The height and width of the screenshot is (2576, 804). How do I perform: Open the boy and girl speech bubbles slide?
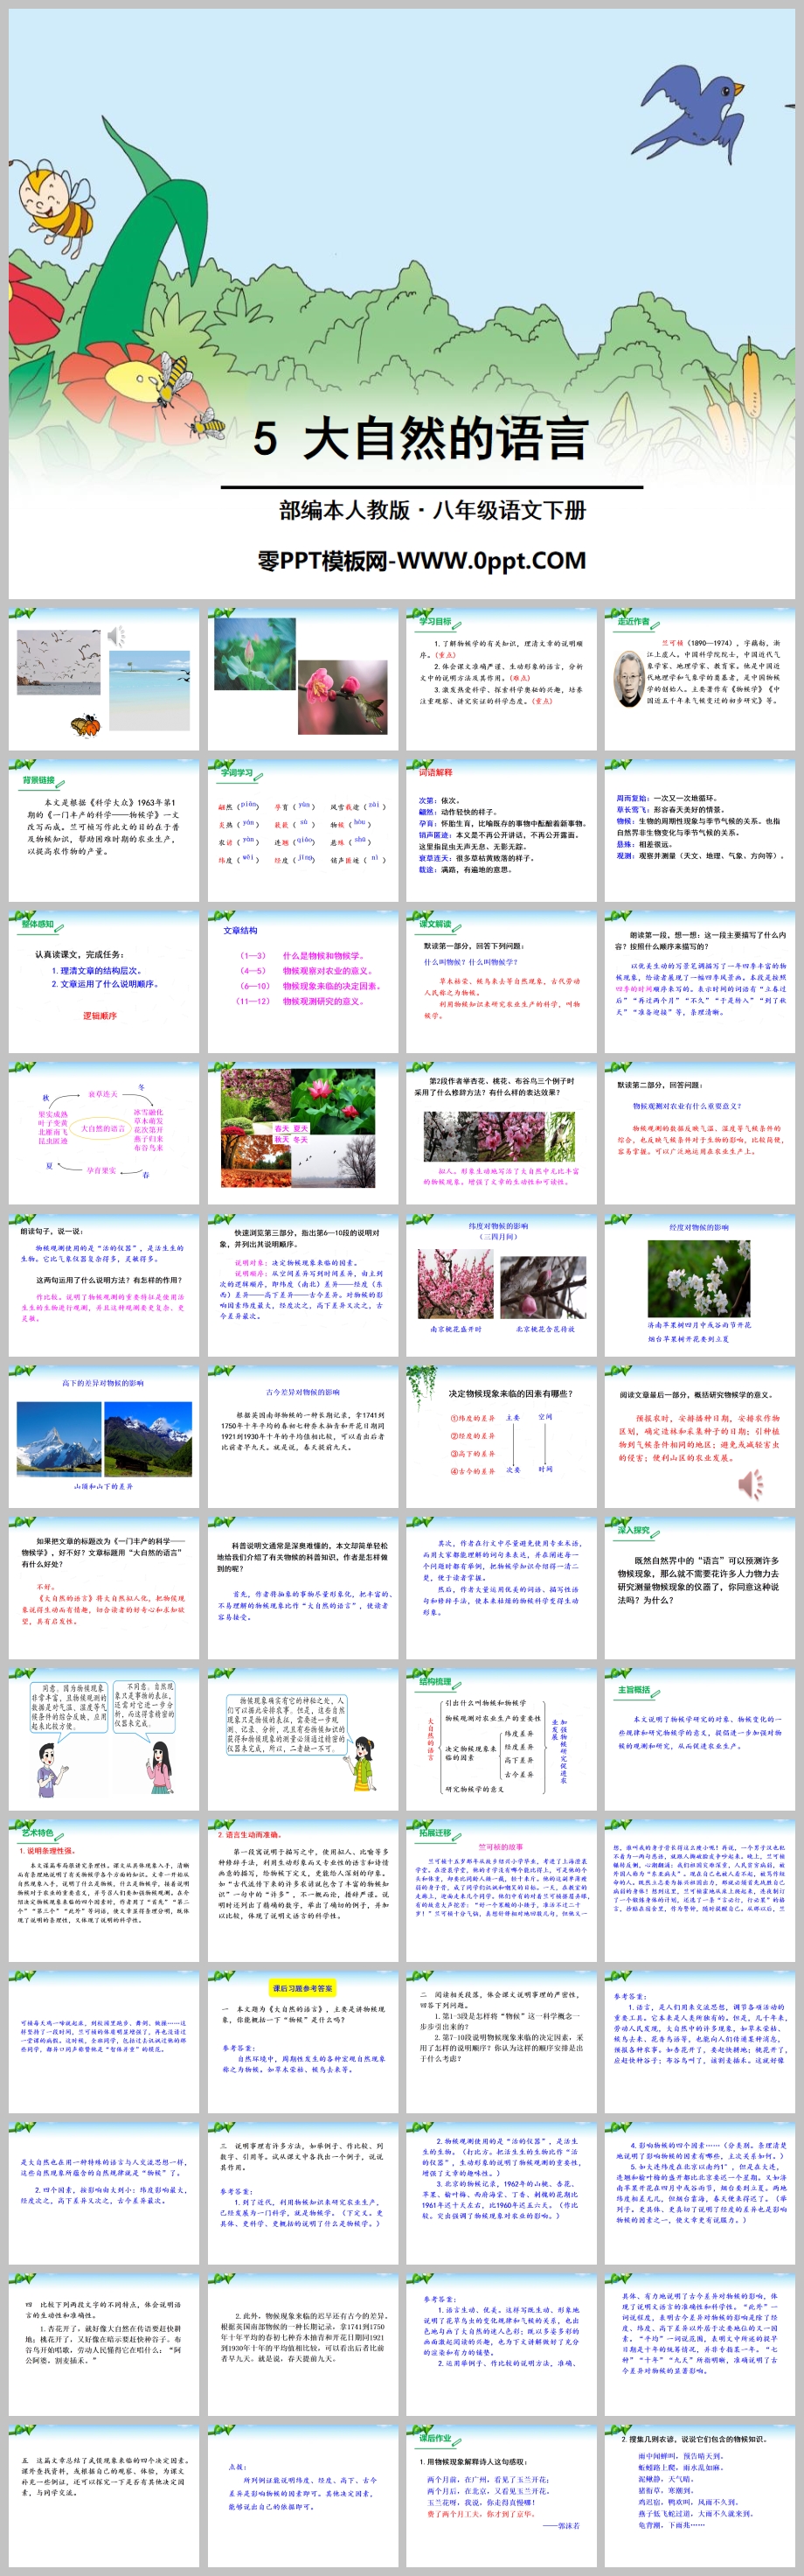[x=105, y=1739]
